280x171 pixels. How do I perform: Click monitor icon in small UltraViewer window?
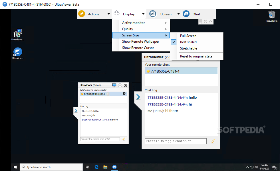point(114,85)
